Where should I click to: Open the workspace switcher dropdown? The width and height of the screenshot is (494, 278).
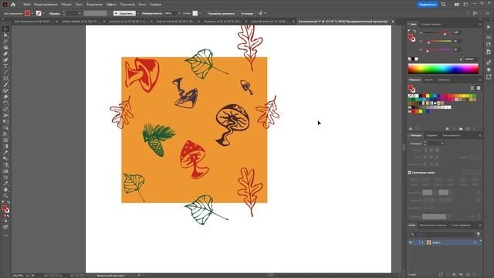[x=465, y=5]
